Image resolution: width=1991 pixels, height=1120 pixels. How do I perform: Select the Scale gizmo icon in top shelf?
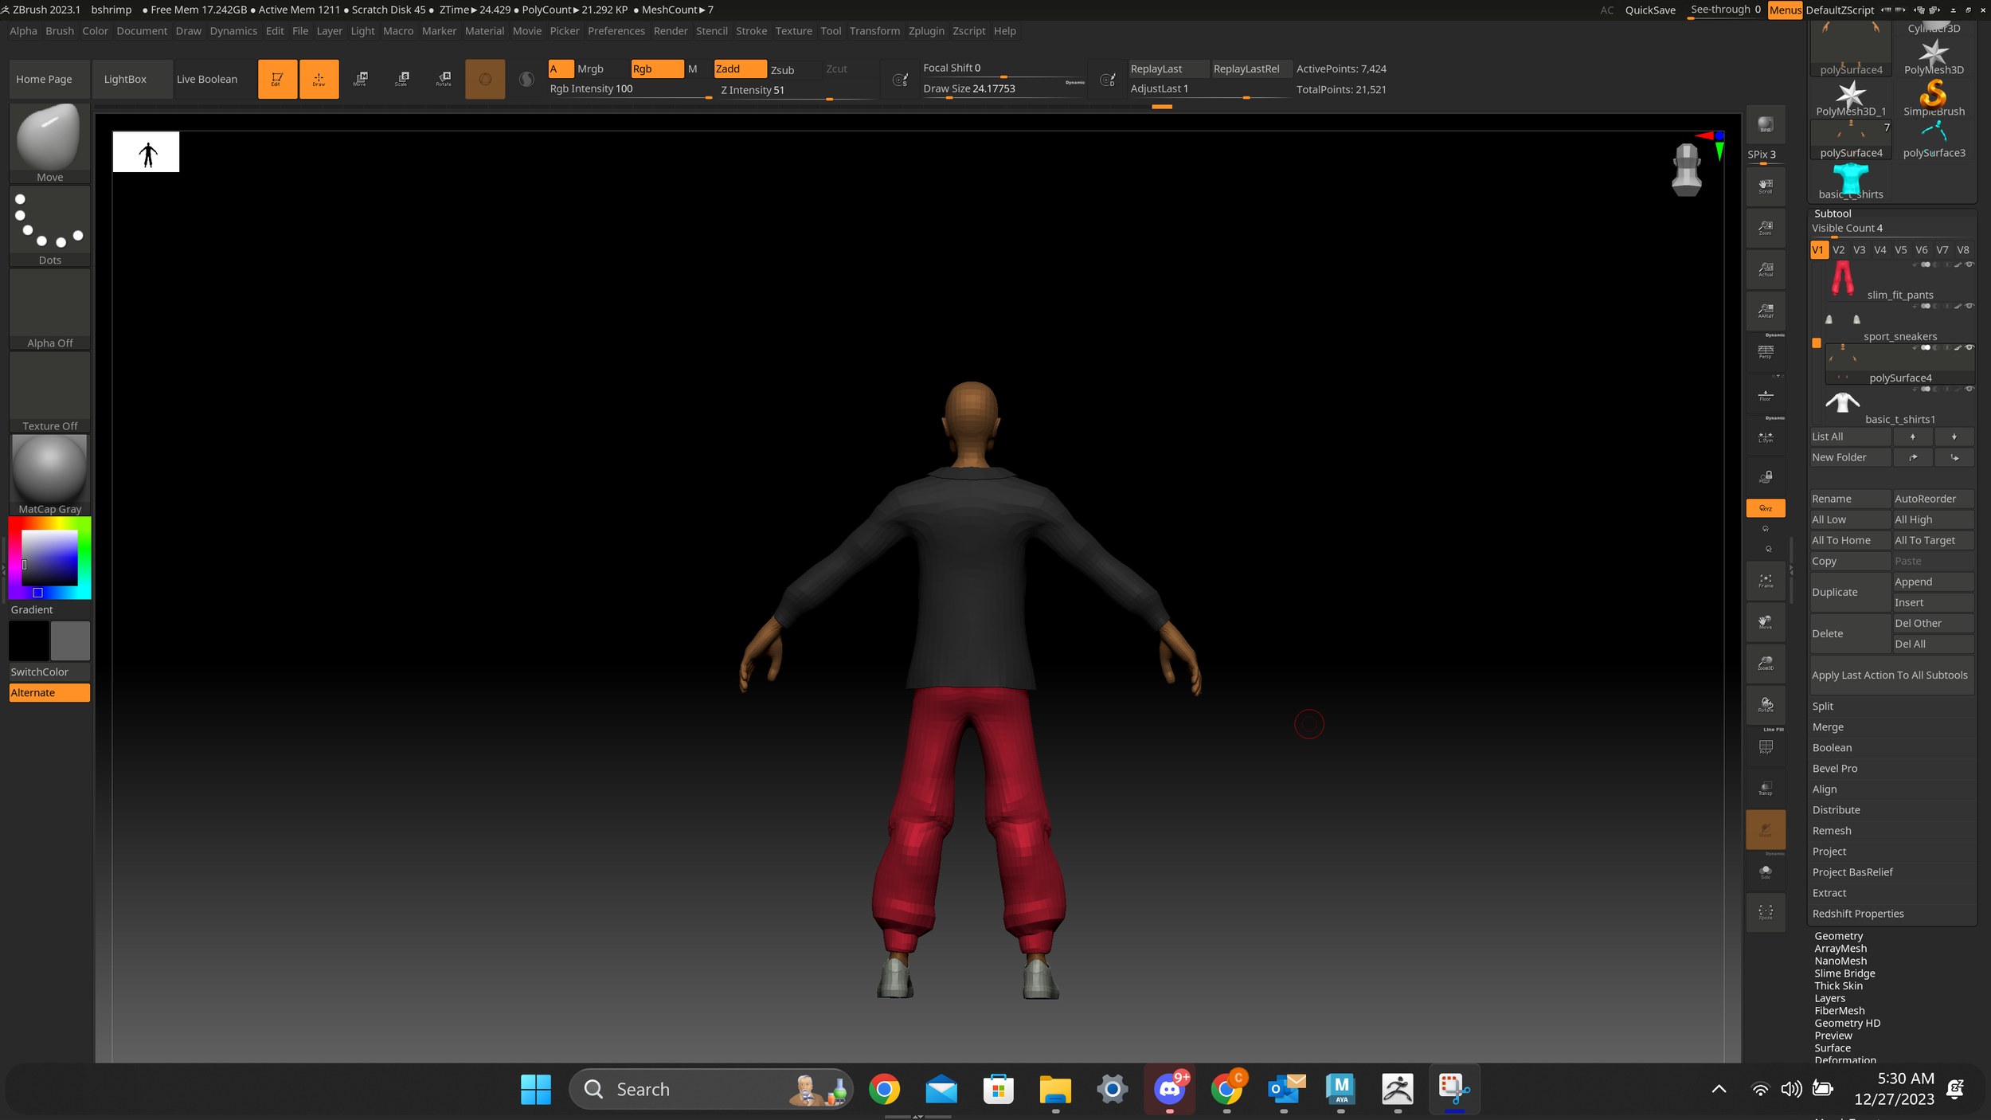coord(402,79)
